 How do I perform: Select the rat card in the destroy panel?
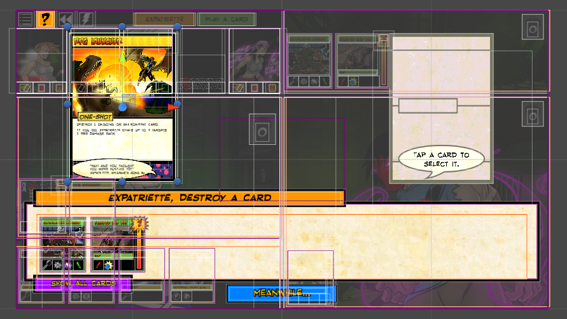click(113, 244)
